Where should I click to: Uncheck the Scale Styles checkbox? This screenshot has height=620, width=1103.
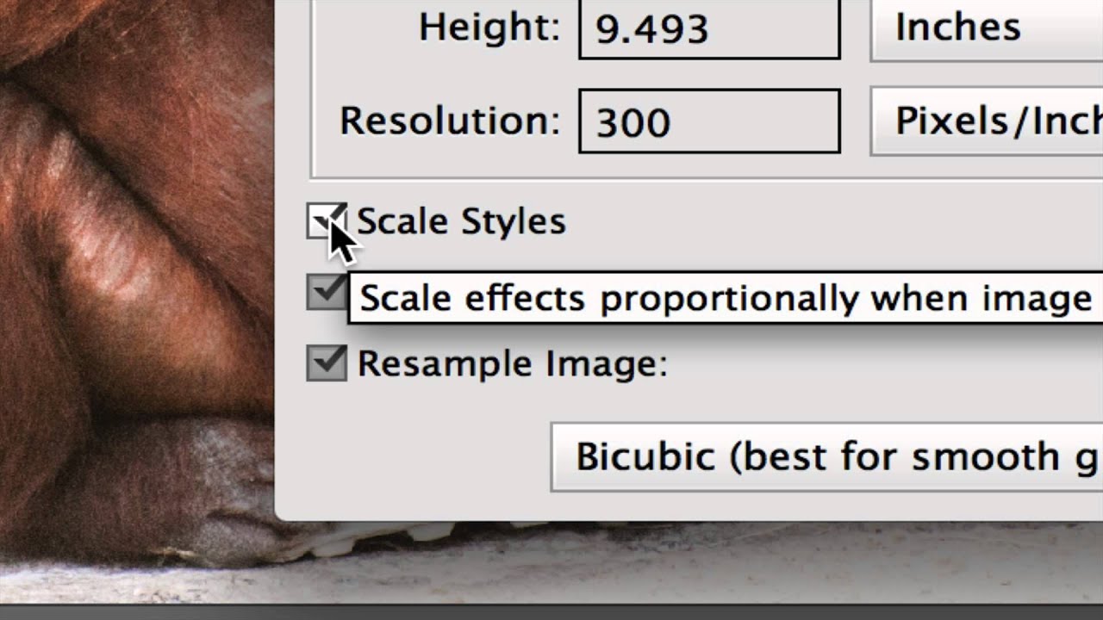tap(326, 221)
